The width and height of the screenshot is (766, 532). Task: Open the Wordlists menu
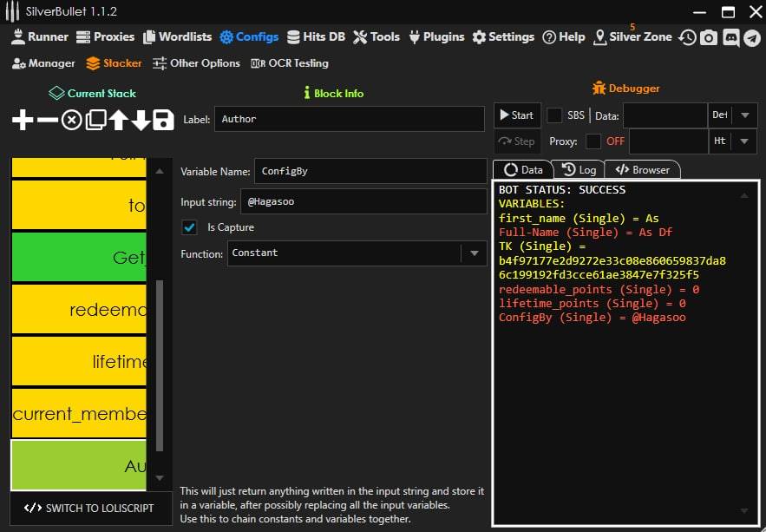pyautogui.click(x=177, y=36)
